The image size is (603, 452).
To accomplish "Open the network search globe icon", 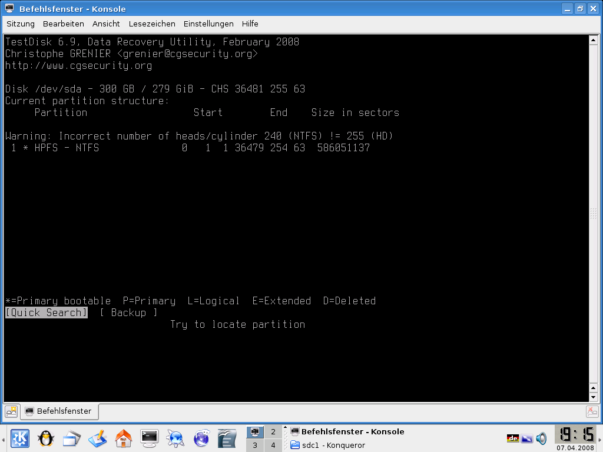I will click(175, 438).
